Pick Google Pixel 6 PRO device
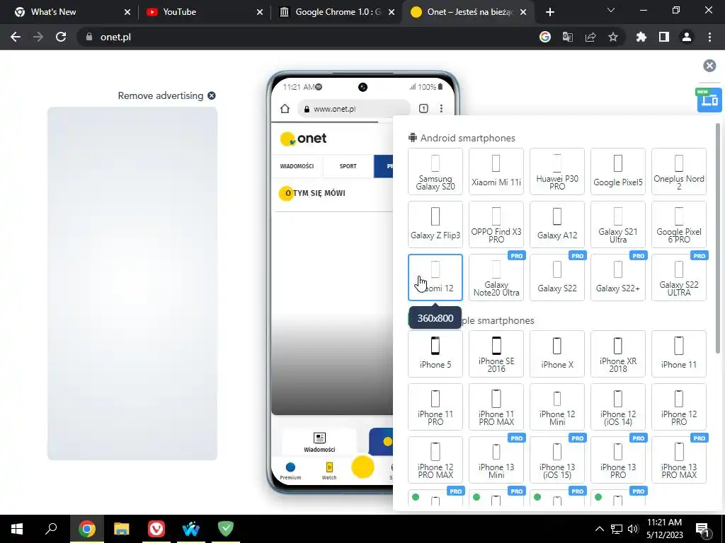The height and width of the screenshot is (543, 725). click(679, 224)
